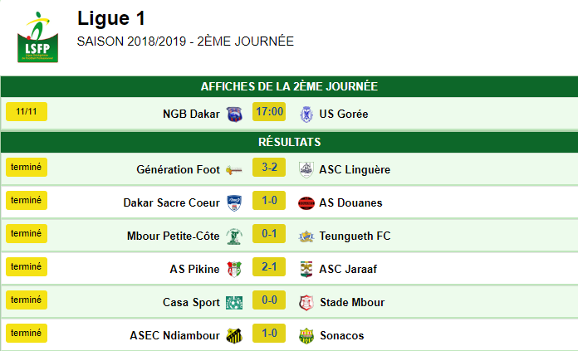Viewport: 578px width, 351px height.
Task: Open the 3-2 score for Génération Foot
Action: (269, 168)
